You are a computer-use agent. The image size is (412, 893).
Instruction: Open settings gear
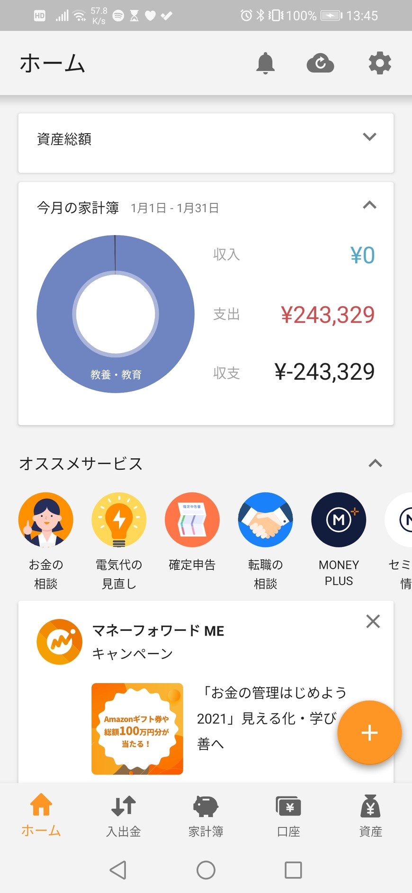point(380,64)
